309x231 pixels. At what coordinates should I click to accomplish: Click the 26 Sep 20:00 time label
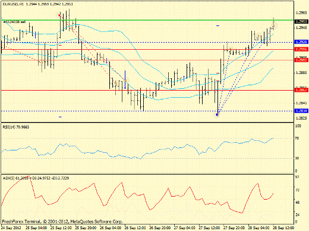click(x=160, y=227)
